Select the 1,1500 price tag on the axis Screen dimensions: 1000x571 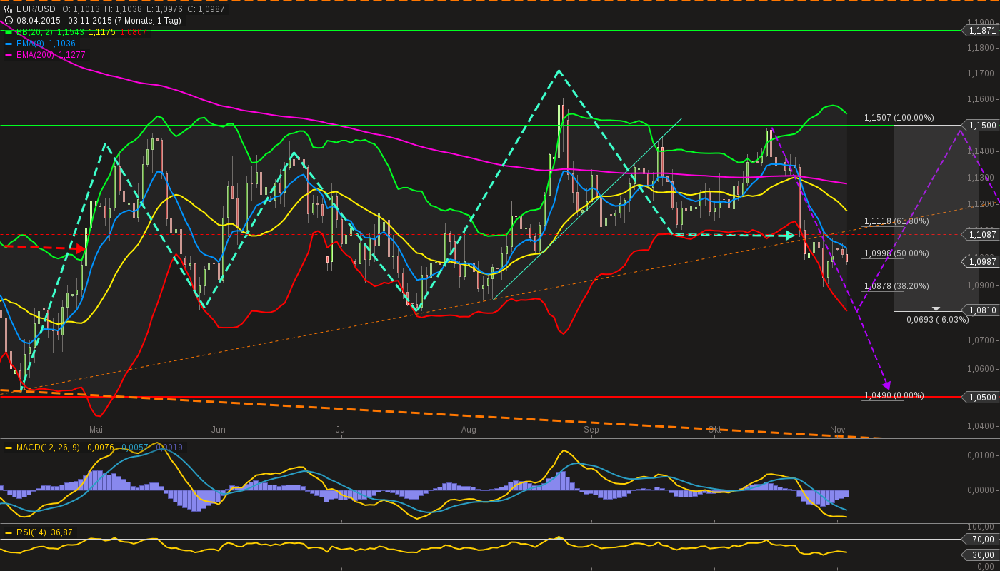click(x=982, y=126)
